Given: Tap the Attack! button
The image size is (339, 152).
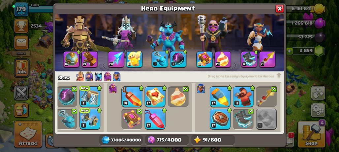Looking at the screenshot, I should pos(28,134).
